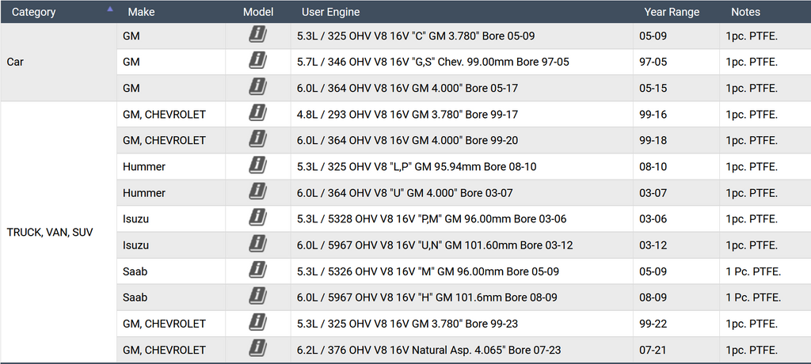The height and width of the screenshot is (364, 811).
Task: View model info for Isuzu 6.0L row
Action: point(257,245)
